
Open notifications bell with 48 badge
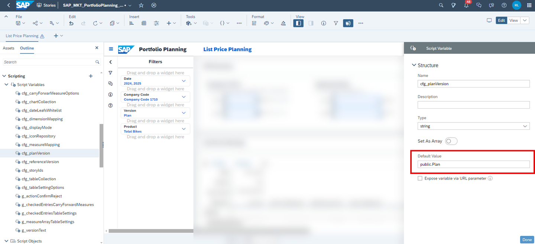pyautogui.click(x=467, y=5)
